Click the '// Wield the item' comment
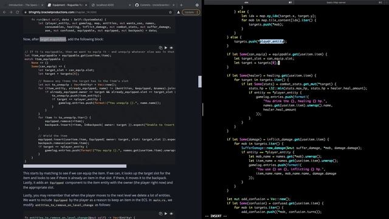Screen dimensions: 389x219 pos(53,136)
